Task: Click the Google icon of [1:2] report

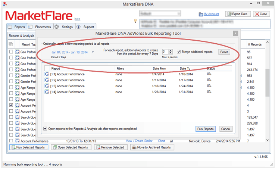Action: pyautogui.click(x=47, y=80)
